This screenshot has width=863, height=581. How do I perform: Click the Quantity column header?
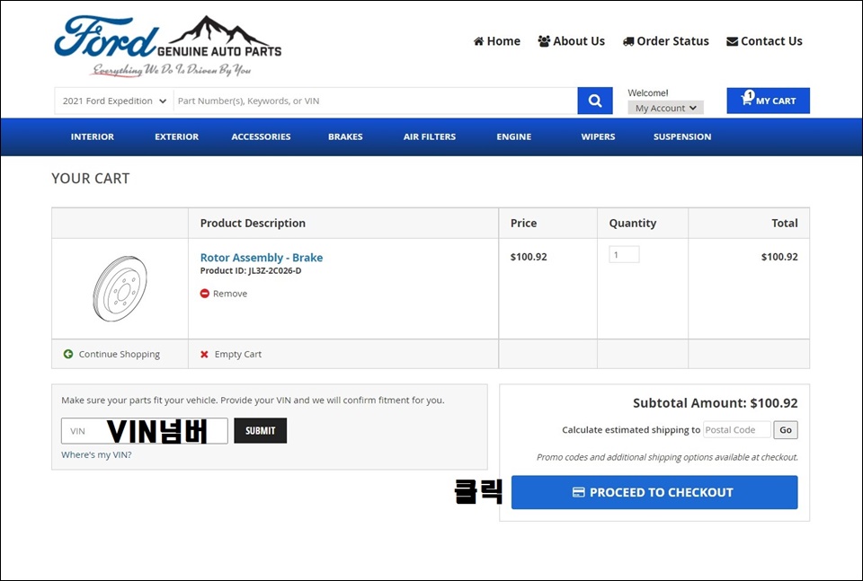(632, 224)
